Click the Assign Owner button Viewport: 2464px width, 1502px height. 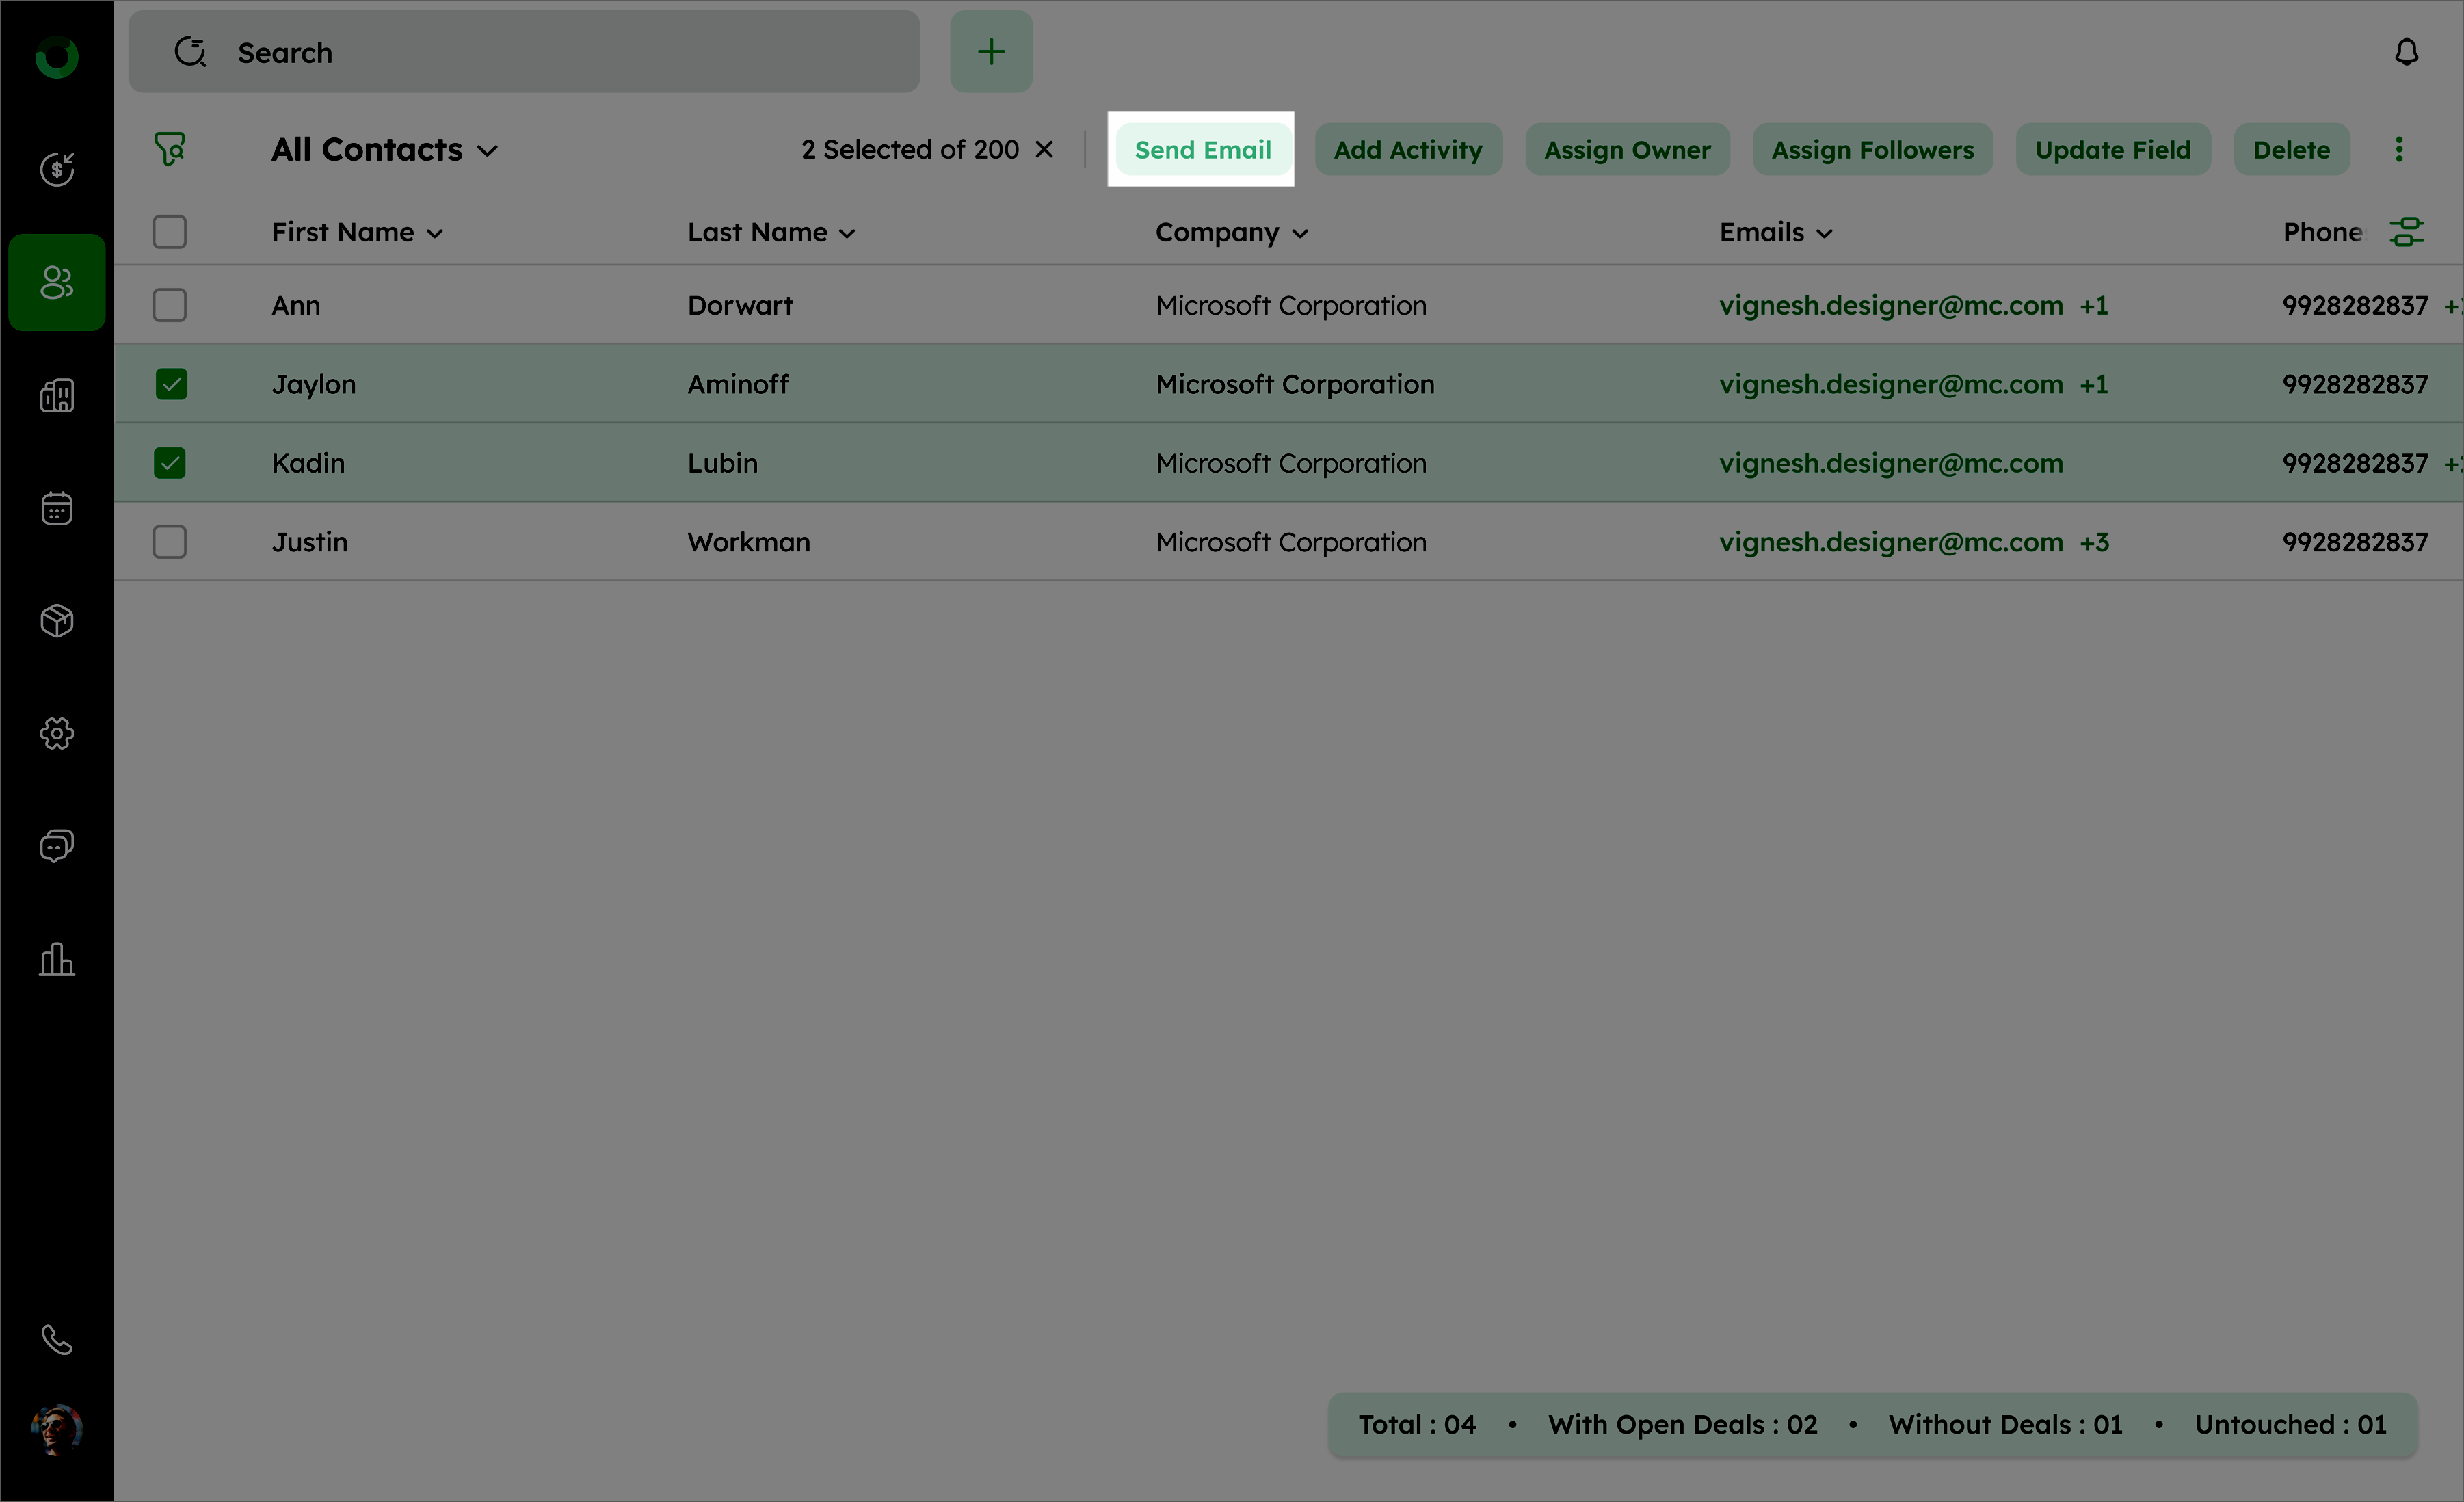1626,150
